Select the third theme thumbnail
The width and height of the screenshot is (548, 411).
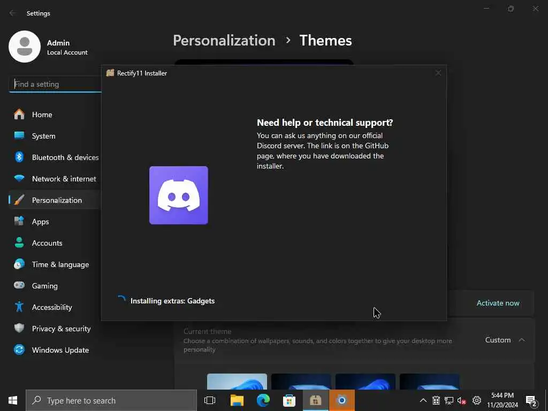365,382
